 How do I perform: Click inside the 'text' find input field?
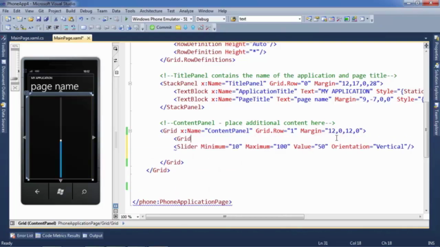click(x=267, y=19)
